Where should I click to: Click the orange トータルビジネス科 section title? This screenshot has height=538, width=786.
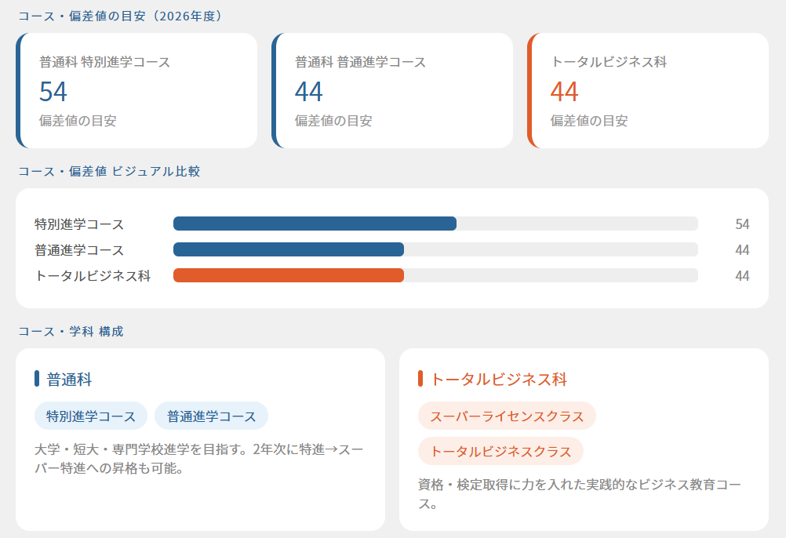(499, 380)
